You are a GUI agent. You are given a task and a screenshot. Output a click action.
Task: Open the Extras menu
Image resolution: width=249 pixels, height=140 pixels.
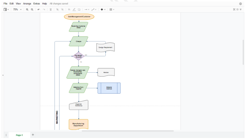pos(37,3)
